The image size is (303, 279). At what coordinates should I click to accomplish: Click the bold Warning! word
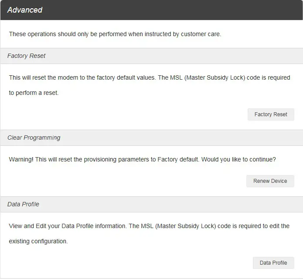coord(21,159)
